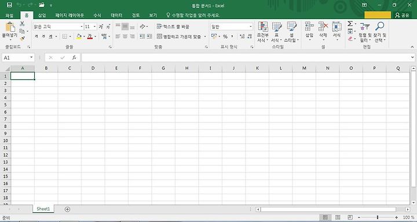Screen dimensions: 417x222
Task: Click the Copy icon in clipboard group
Action: pyautogui.click(x=23, y=31)
